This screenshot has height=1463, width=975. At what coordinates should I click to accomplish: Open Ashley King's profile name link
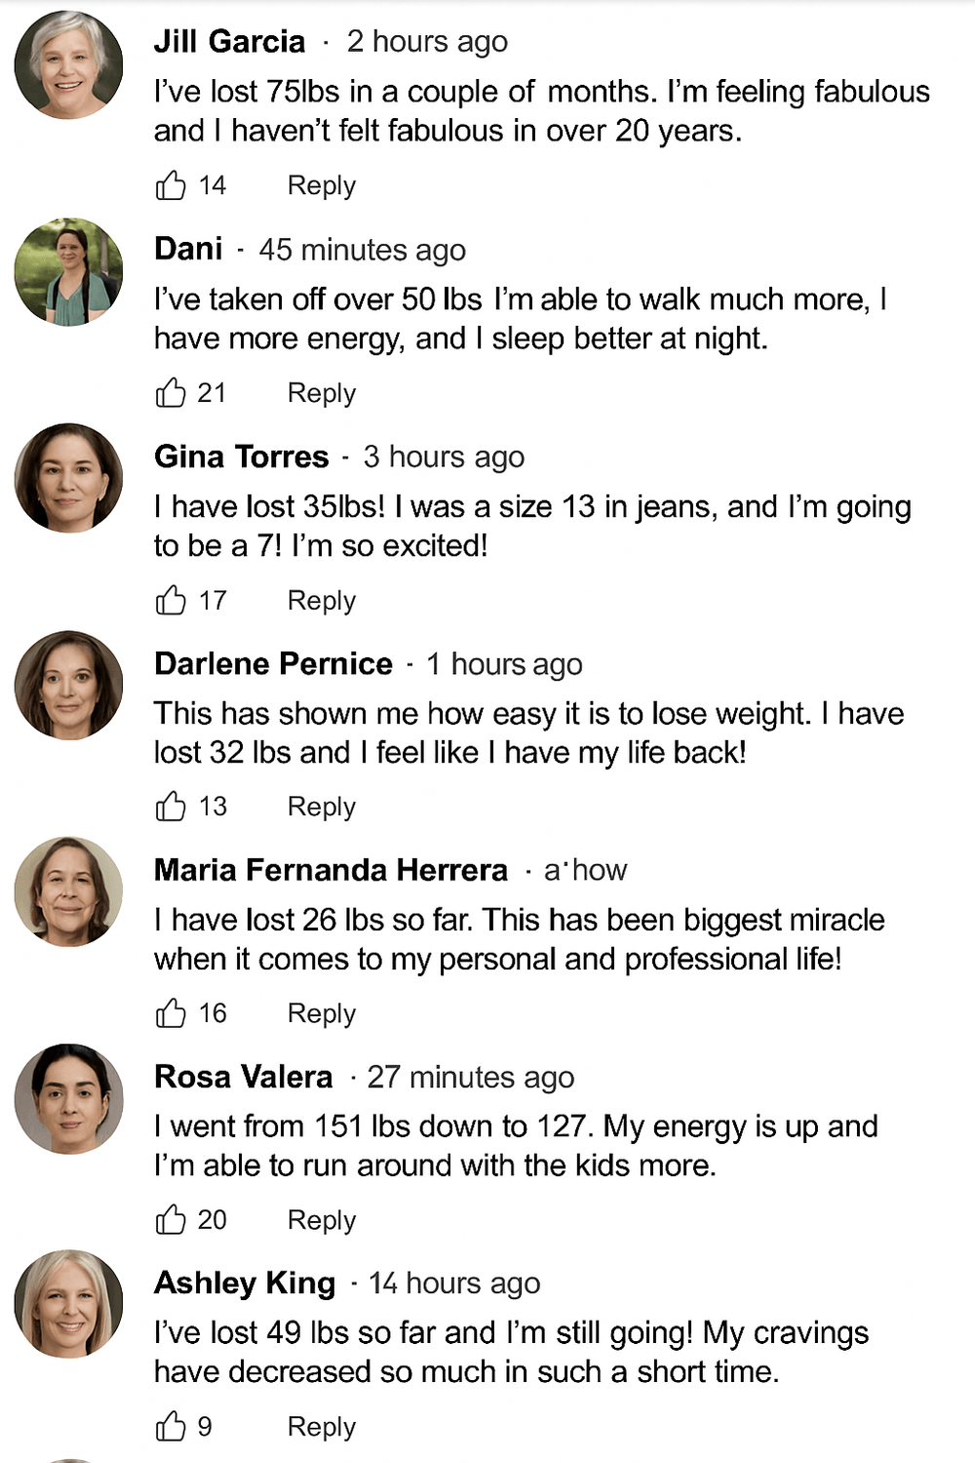(245, 1283)
